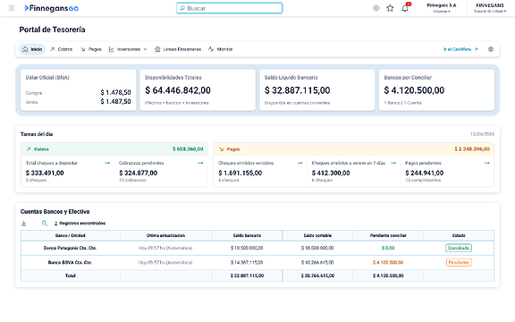Click the $ 244.941,00 amount

(x=425, y=173)
